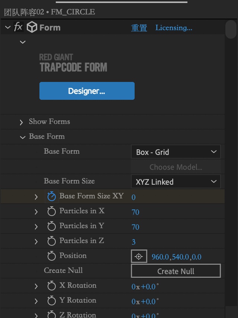Image resolution: width=238 pixels, height=318 pixels.
Task: Toggle the fx effect switch for Form
Action: 18,28
